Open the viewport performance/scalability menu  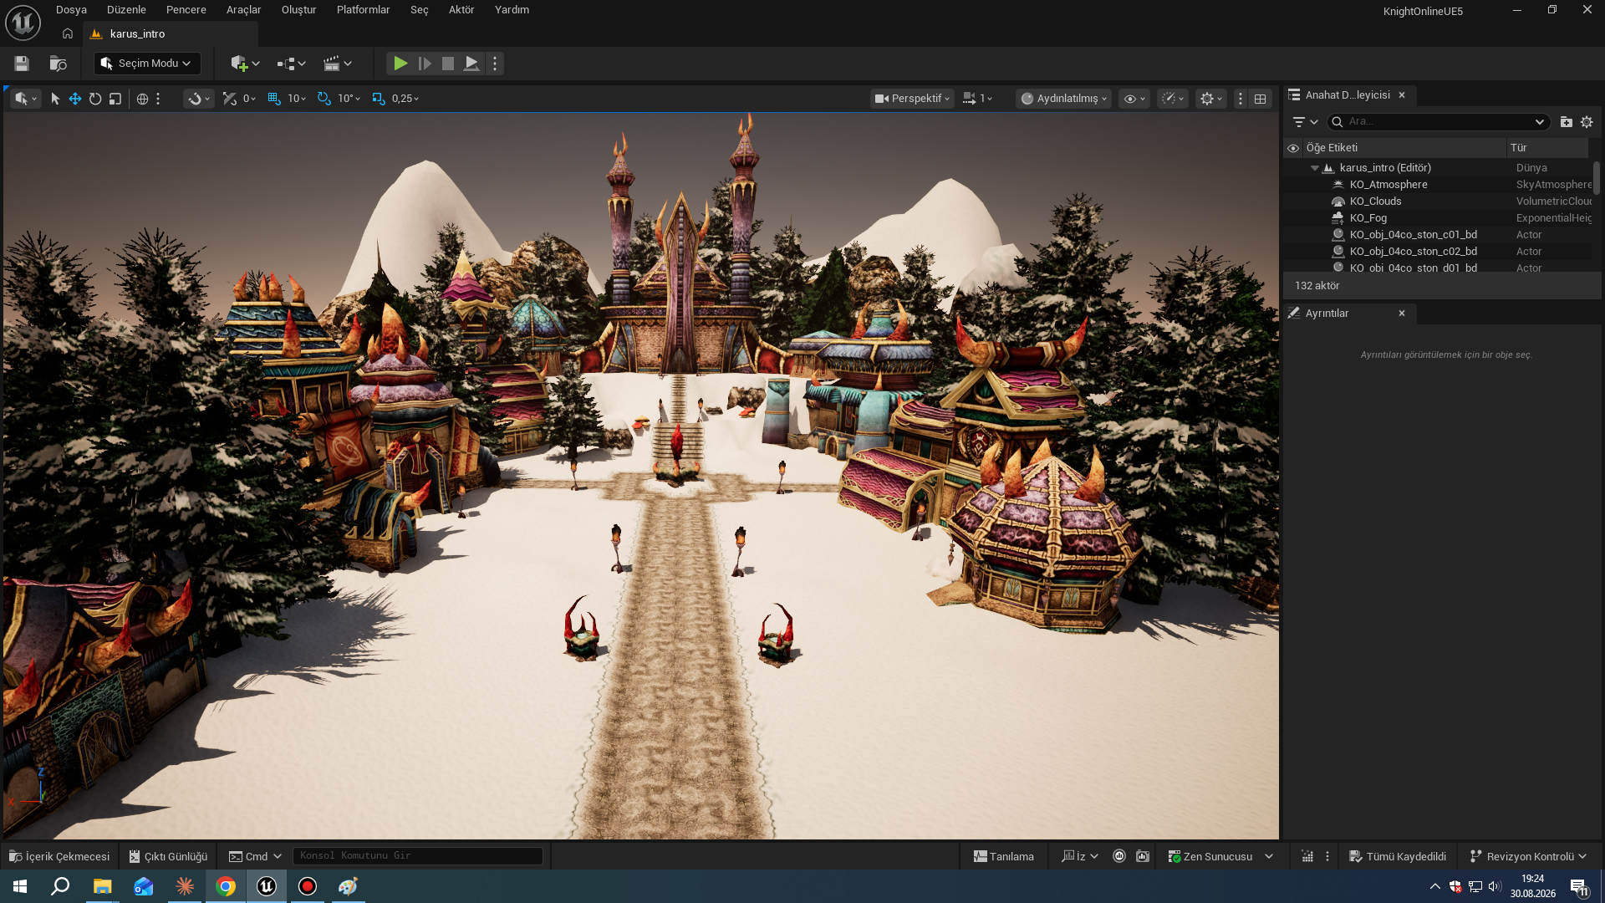coord(1173,99)
